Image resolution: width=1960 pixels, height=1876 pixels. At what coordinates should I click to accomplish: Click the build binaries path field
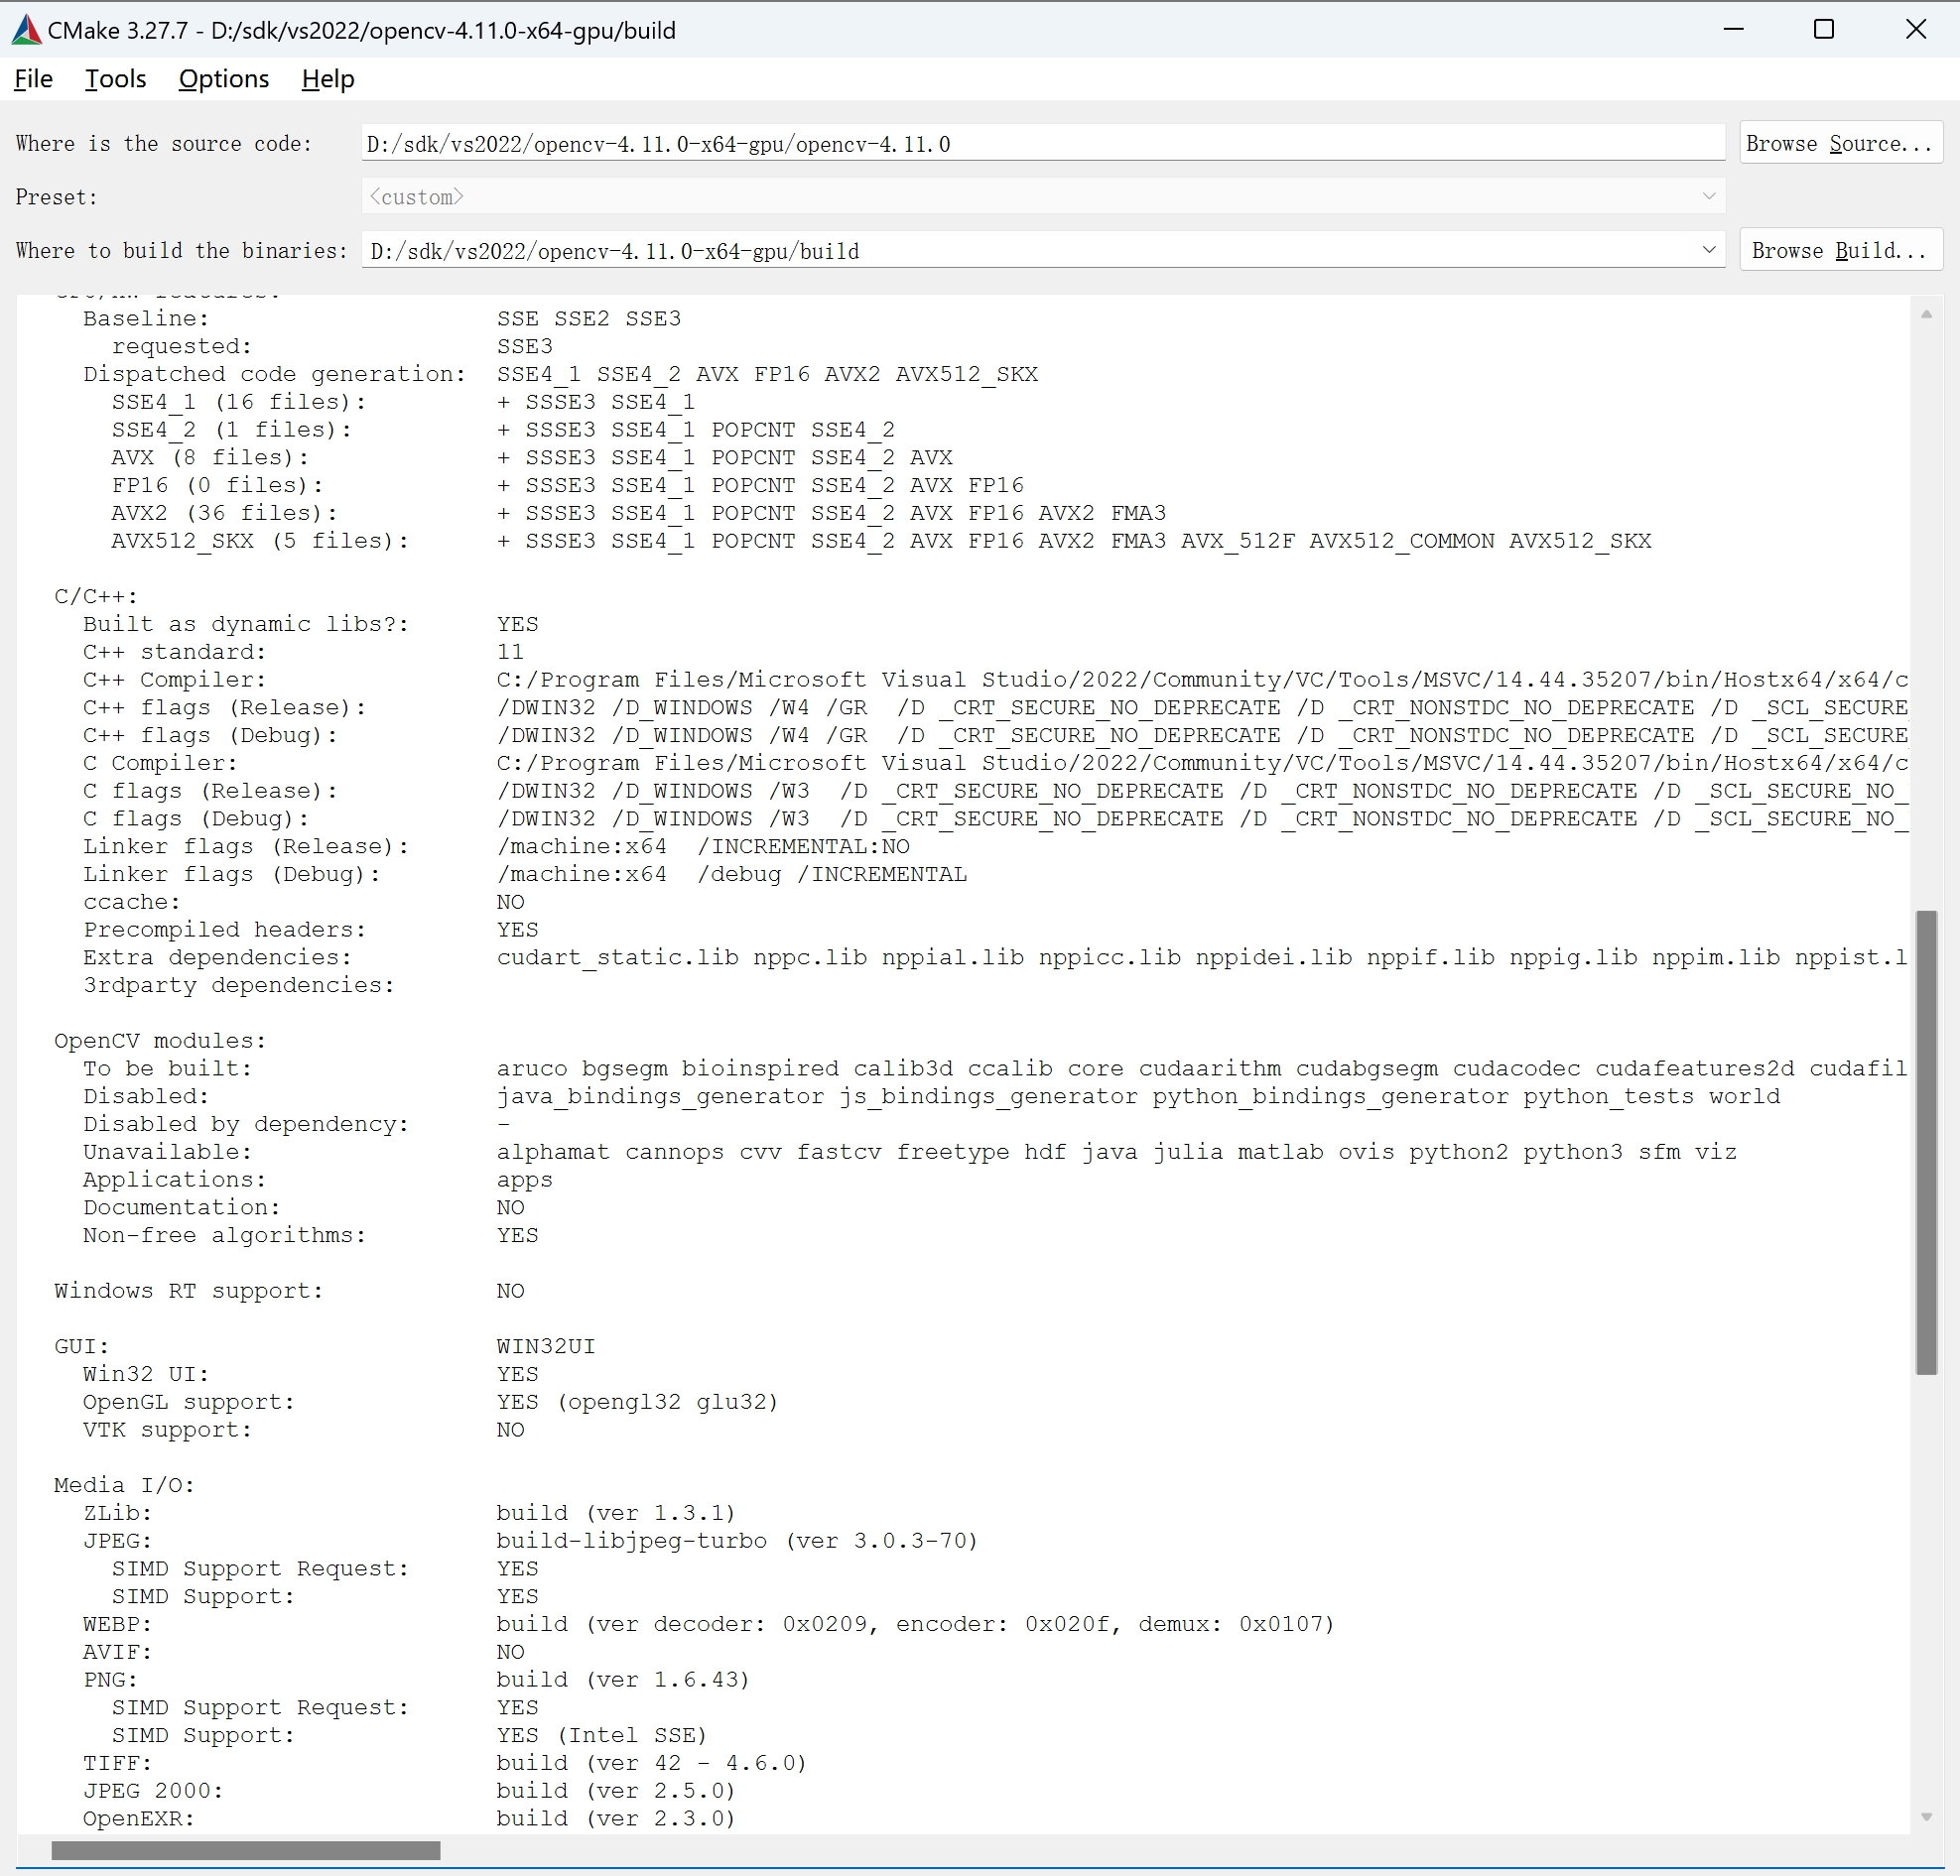1000,250
